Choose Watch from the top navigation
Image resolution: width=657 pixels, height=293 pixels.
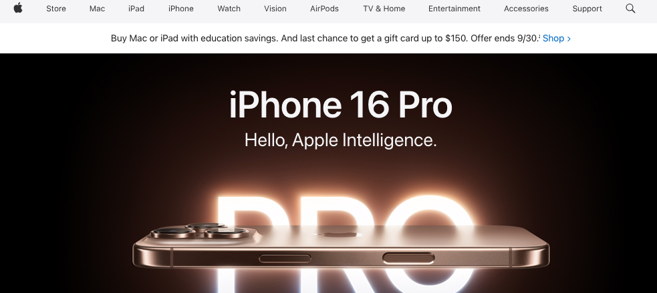tap(229, 9)
